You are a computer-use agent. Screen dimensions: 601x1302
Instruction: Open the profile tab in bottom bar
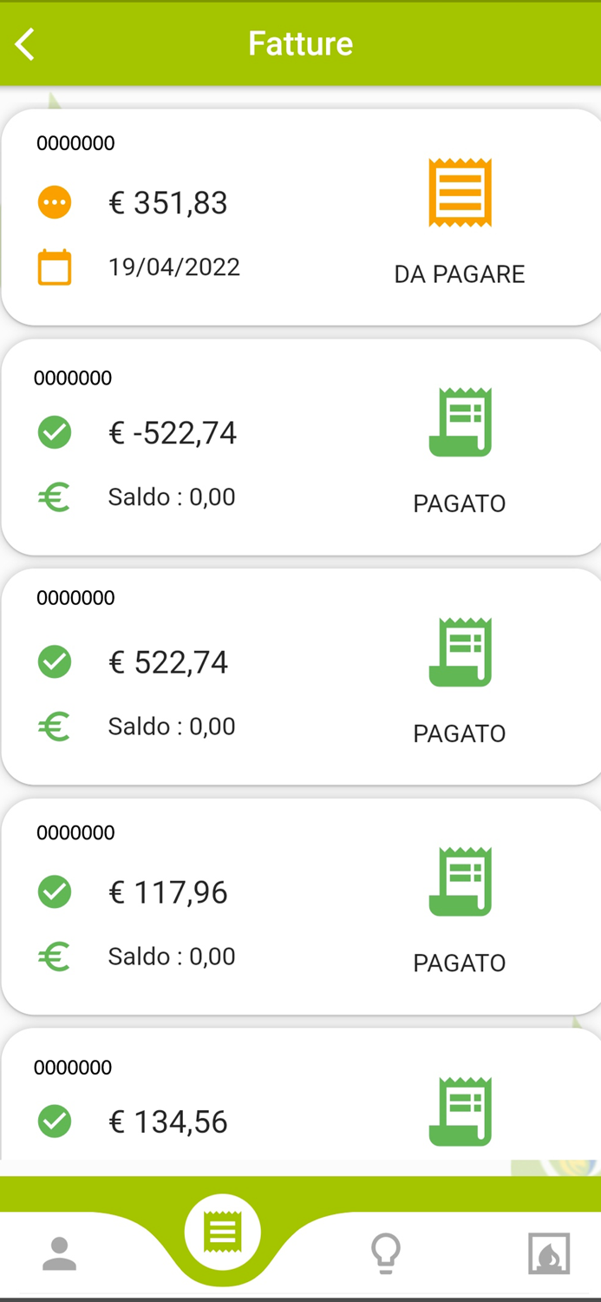coord(60,1253)
